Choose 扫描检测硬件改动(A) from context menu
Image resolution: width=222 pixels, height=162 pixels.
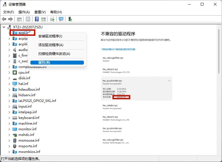(x=57, y=54)
